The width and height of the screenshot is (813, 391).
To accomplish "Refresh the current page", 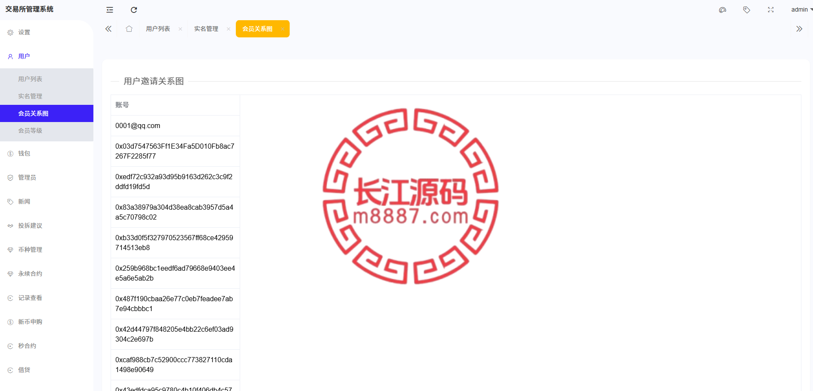I will coord(134,10).
